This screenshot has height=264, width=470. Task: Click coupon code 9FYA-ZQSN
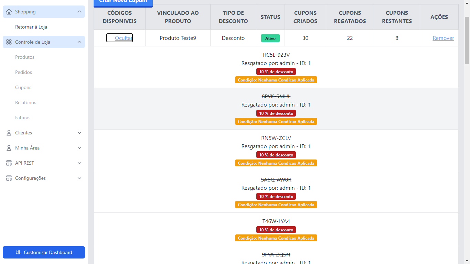tap(276, 254)
